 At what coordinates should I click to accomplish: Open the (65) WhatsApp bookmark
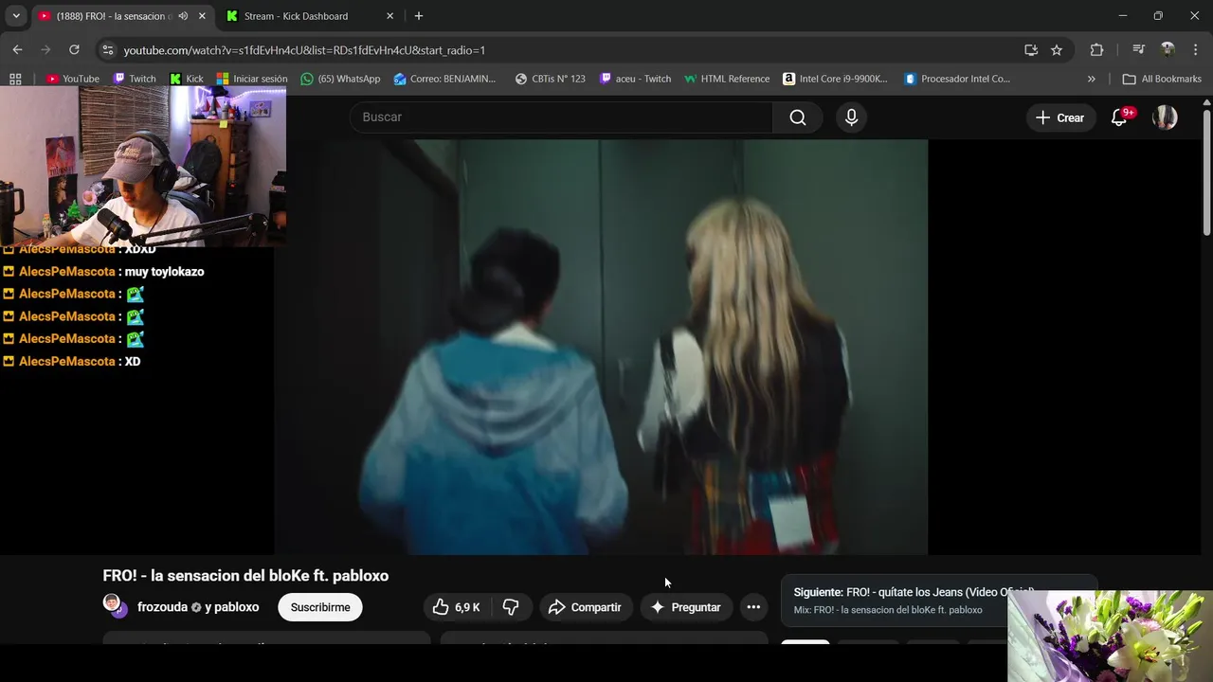(x=340, y=79)
